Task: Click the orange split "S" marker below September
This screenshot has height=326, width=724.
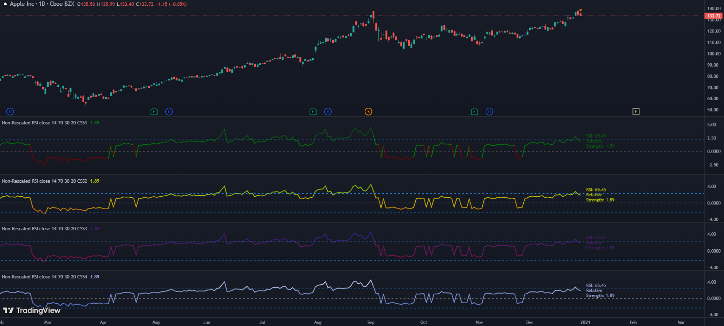Action: click(369, 111)
